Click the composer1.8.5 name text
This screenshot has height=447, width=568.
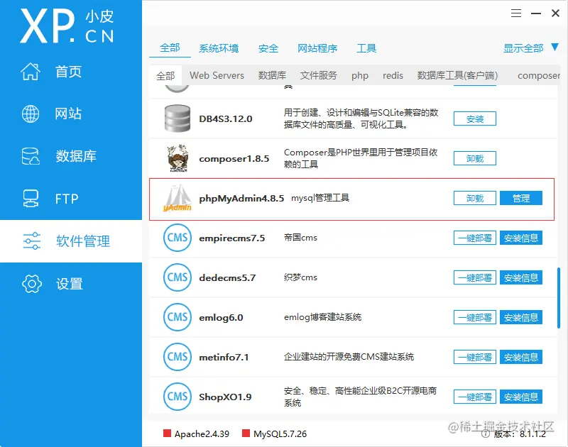(234, 158)
